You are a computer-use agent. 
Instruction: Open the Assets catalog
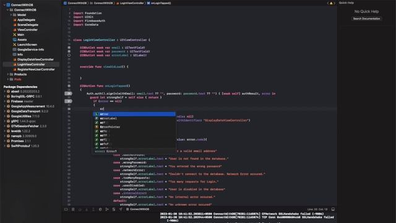22,40
